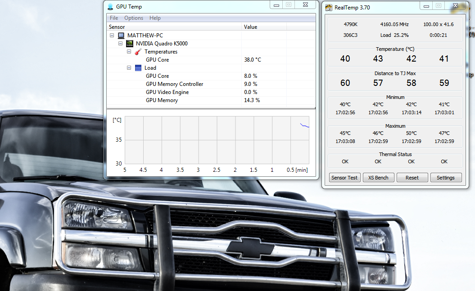Close the GPU Temp window

(x=306, y=5)
